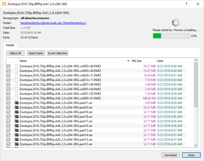Switch to the Details tab
Screen dimensions: 204x161
click(x=10, y=45)
